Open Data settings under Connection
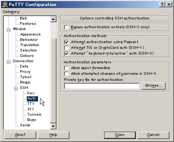The width and height of the screenshot is (174, 142). 24,66
